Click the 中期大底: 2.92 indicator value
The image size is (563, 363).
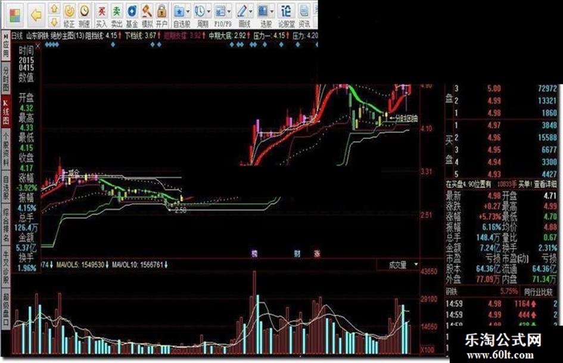(x=229, y=36)
